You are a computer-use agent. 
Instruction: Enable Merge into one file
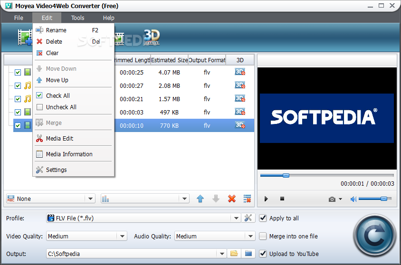click(x=263, y=236)
